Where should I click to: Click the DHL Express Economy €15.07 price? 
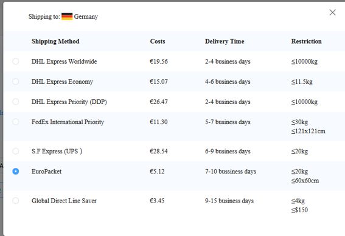[159, 82]
